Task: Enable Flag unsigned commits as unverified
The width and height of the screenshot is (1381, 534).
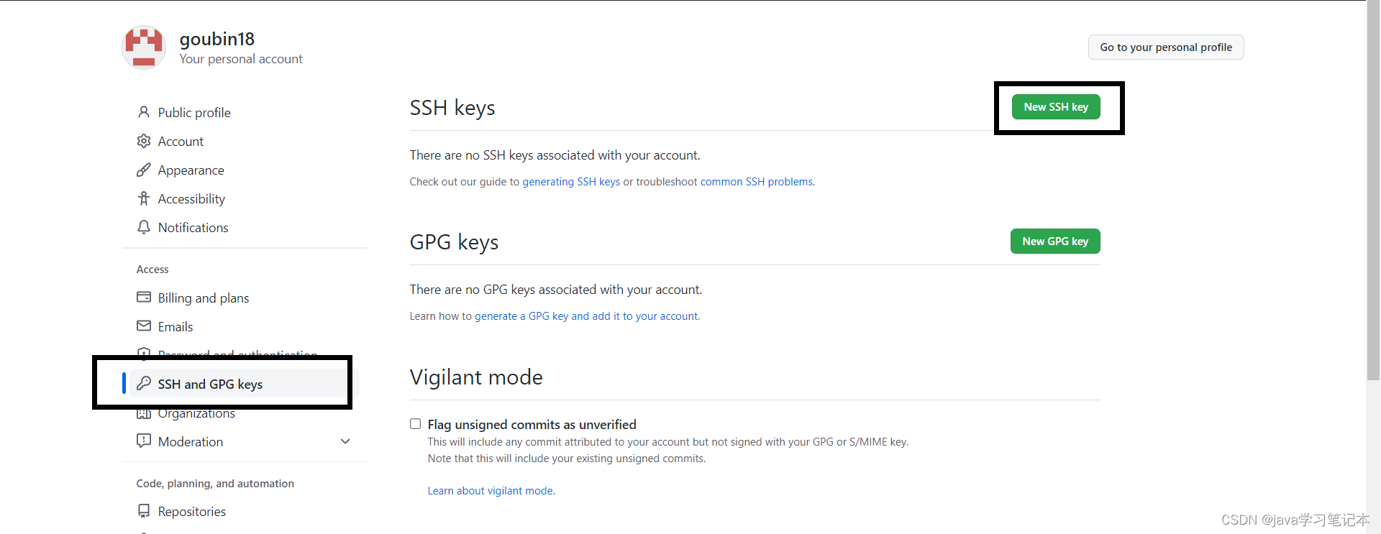Action: tap(415, 424)
